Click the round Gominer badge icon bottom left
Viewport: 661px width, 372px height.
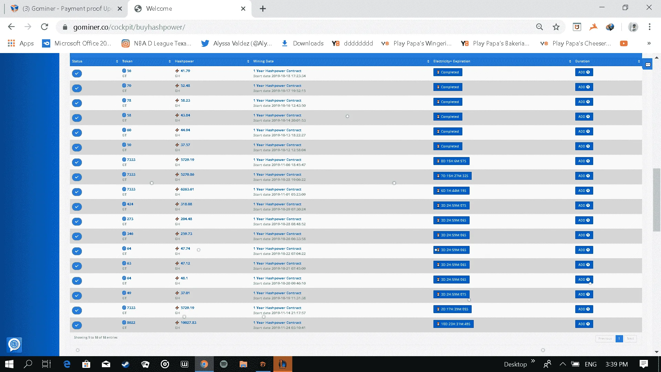coord(14,344)
